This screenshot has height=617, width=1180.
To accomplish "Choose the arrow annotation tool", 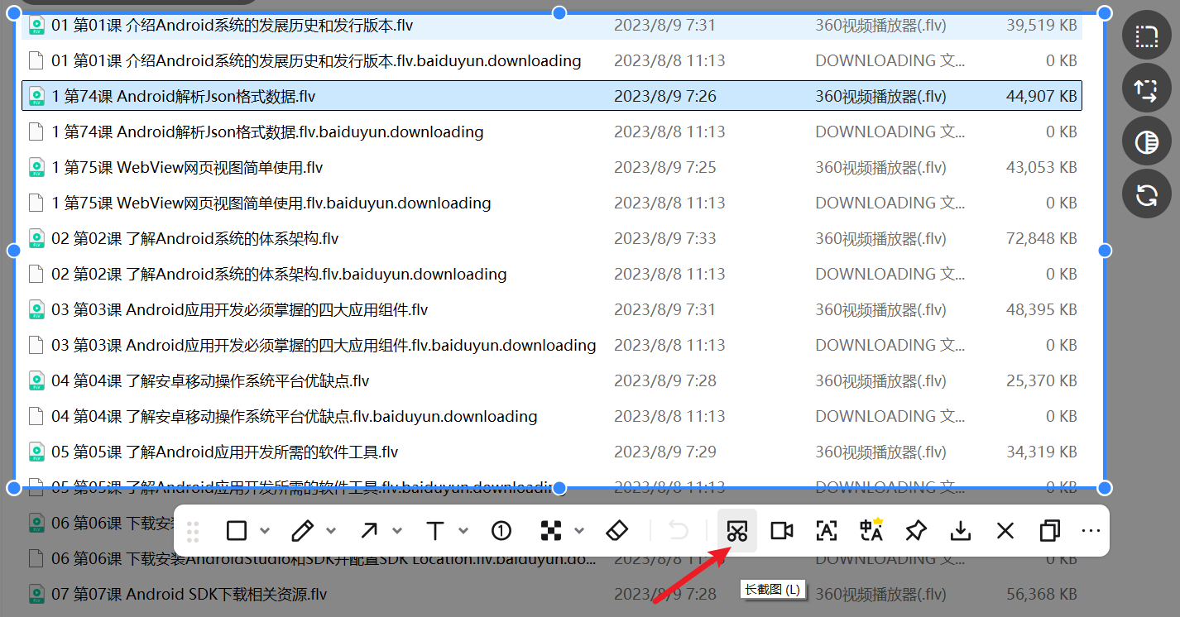I will tap(369, 531).
